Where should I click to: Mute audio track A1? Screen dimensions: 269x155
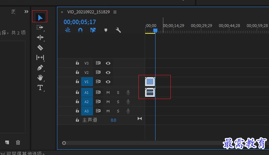[108, 92]
